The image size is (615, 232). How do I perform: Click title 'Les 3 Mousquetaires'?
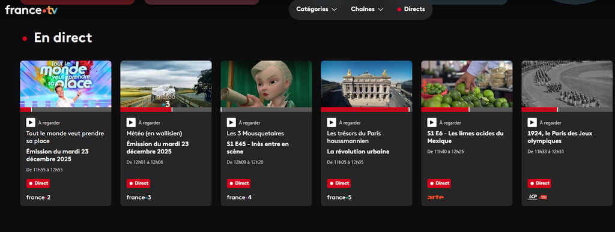click(x=255, y=134)
